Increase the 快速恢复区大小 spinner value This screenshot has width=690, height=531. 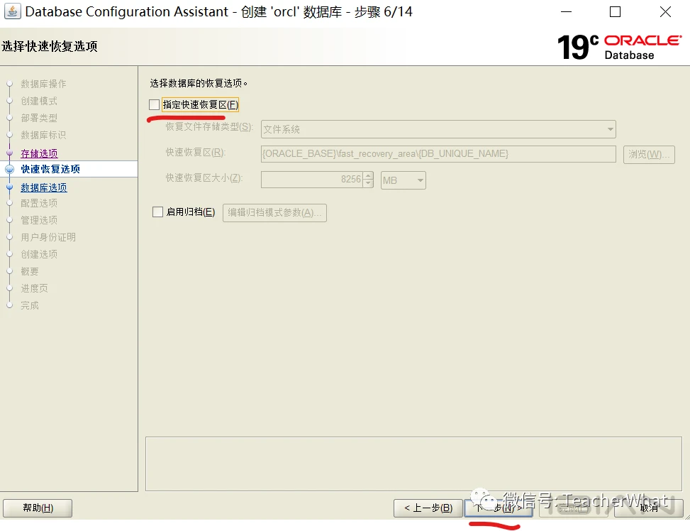tap(368, 175)
